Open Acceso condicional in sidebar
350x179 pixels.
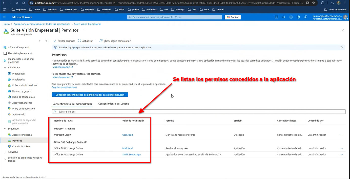coord(22,135)
